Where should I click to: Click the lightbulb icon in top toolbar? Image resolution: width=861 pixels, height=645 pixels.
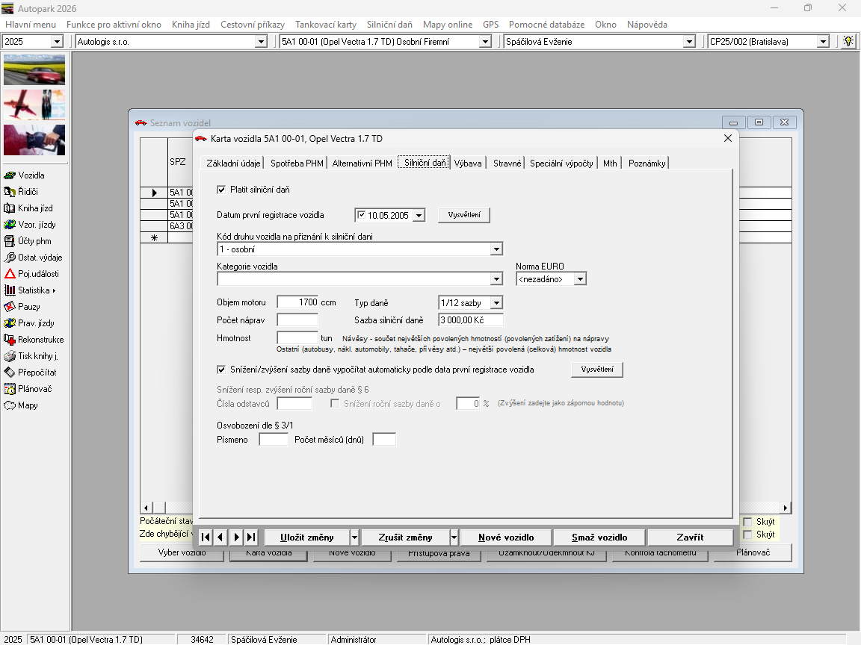(x=848, y=42)
